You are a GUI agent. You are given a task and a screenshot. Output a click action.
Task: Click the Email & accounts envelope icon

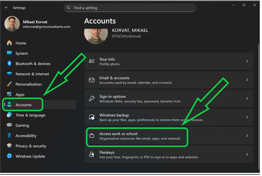[92, 80]
